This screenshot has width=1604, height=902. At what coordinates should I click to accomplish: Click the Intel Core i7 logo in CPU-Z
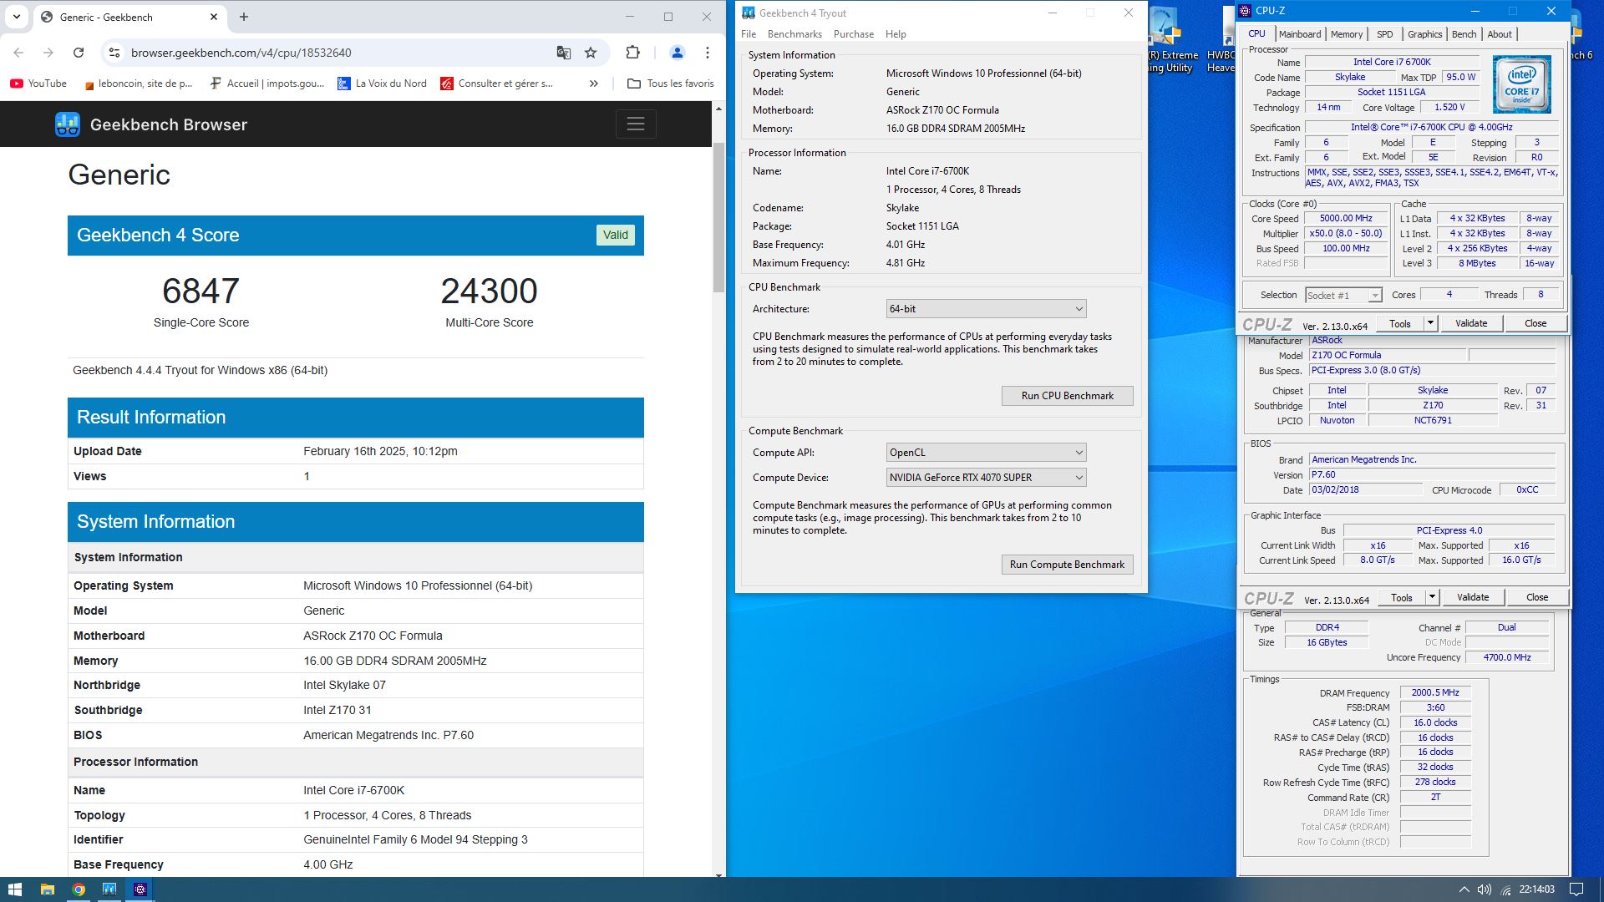point(1521,84)
